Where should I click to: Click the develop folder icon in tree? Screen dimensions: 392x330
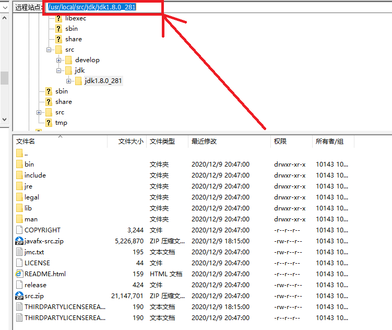click(68, 60)
